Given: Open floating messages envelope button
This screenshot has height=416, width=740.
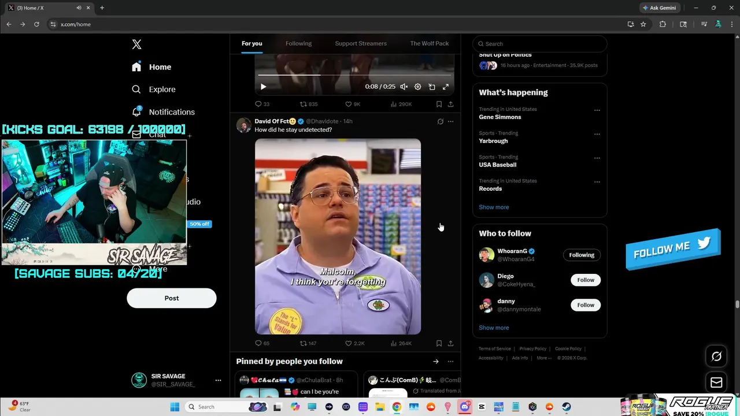Looking at the screenshot, I should click(x=716, y=382).
